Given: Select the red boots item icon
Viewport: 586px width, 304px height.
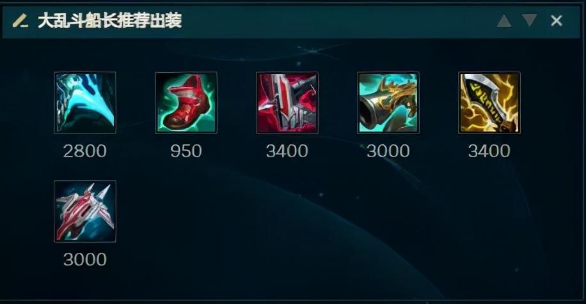Looking at the screenshot, I should click(186, 103).
